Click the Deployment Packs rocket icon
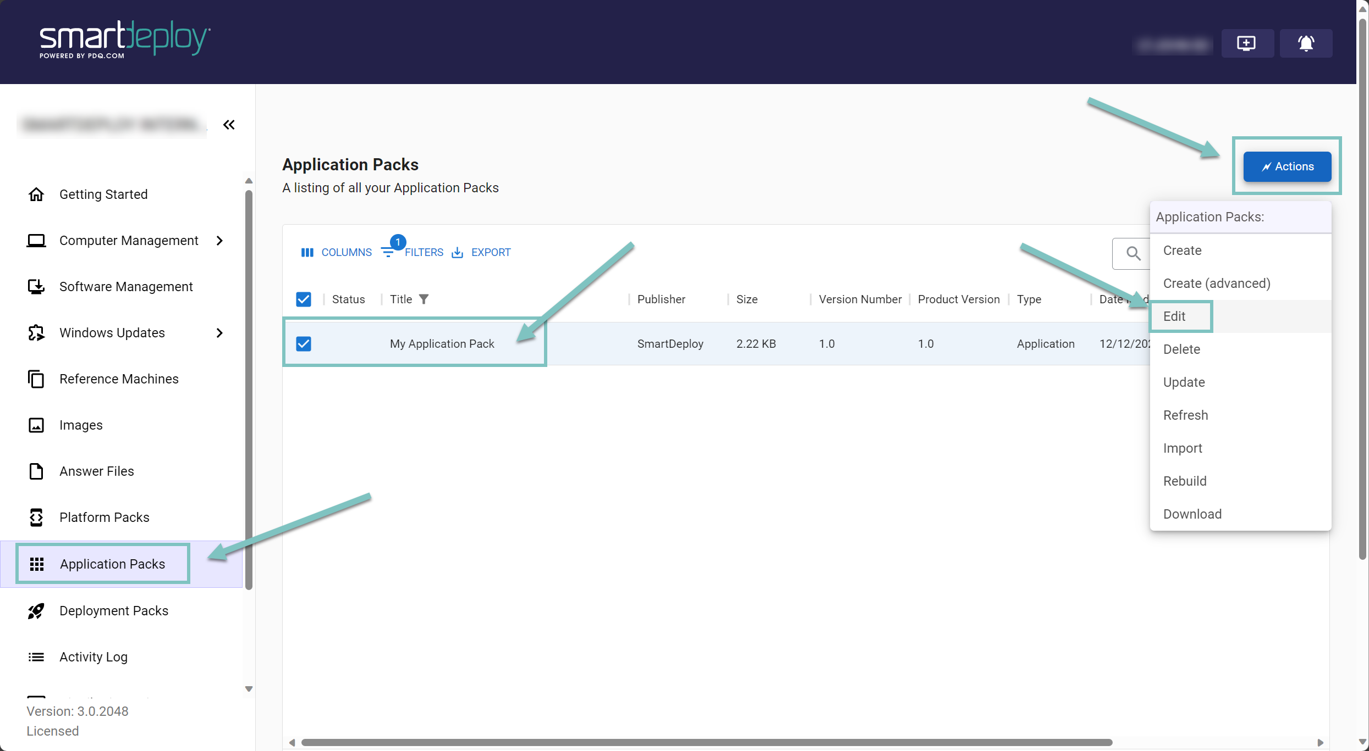Screen dimensions: 1369x751 coord(36,611)
